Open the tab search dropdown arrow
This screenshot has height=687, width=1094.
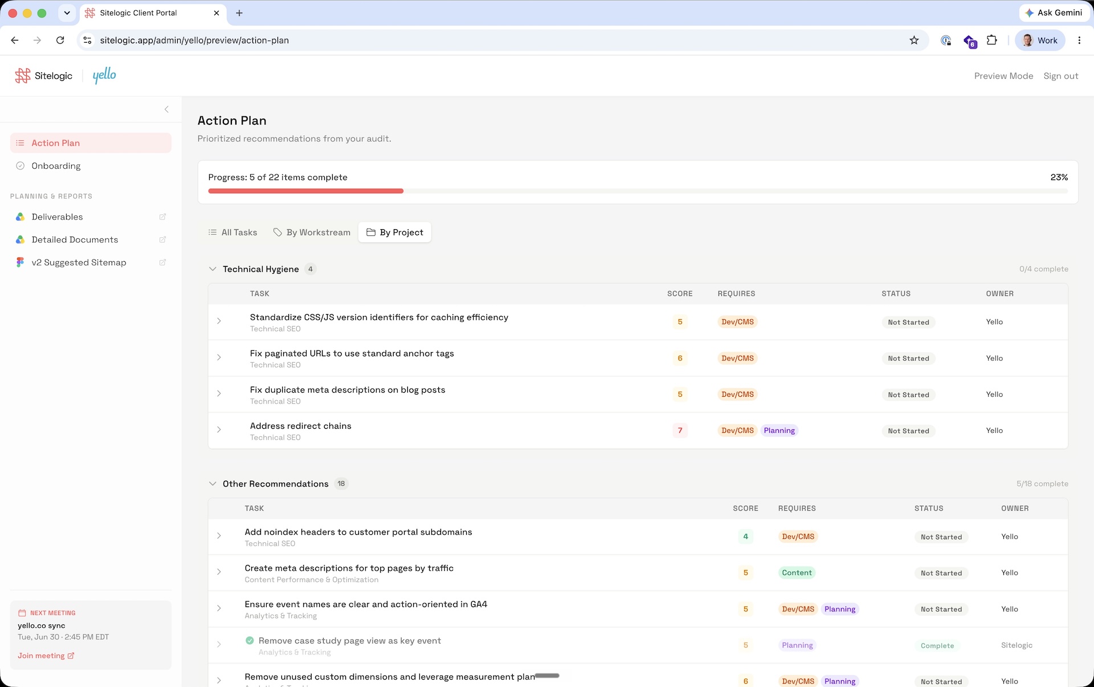[67, 13]
